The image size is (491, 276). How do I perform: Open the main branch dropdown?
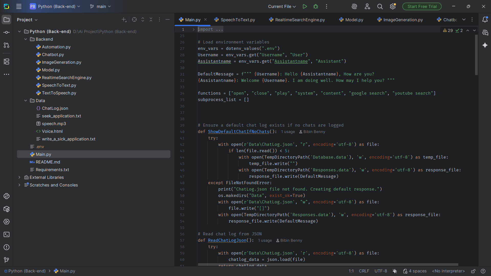(x=100, y=7)
